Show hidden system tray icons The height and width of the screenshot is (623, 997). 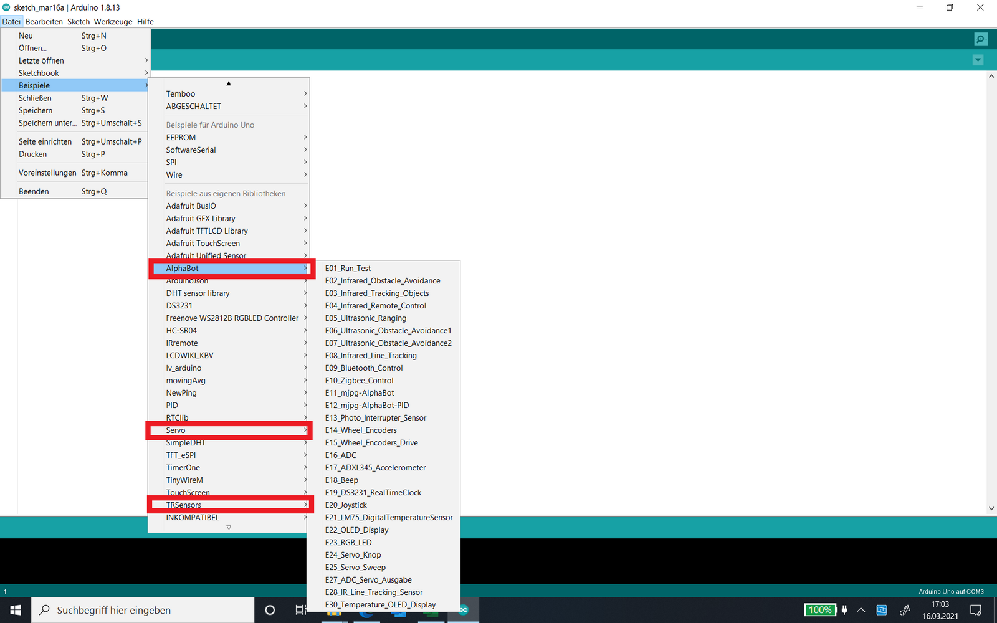click(x=861, y=610)
